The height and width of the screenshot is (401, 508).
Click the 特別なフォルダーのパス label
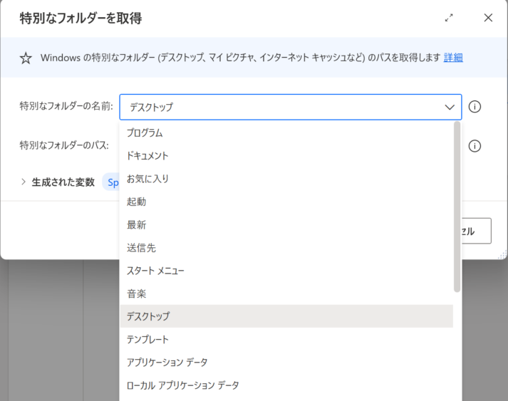tap(64, 145)
